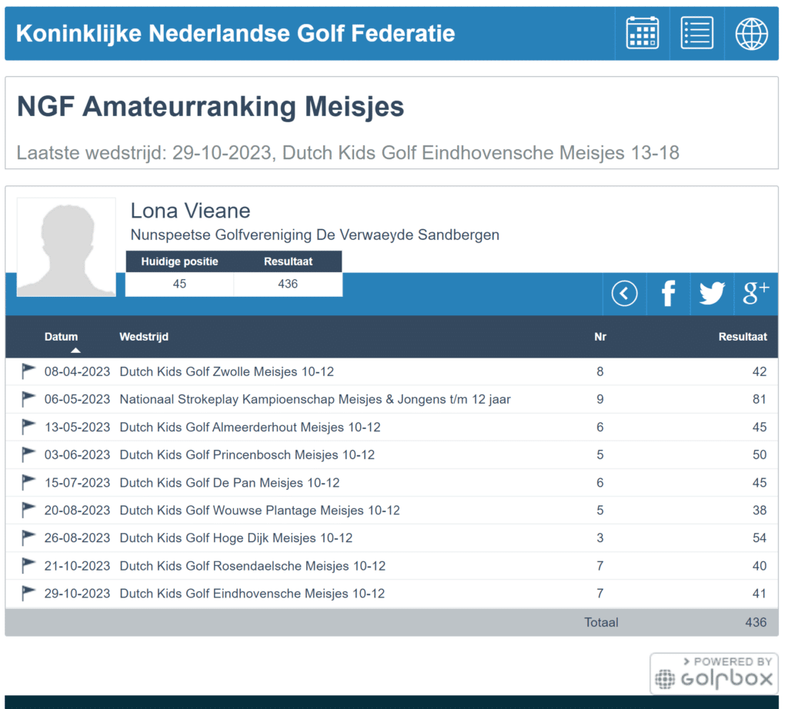Sort table by Datum column
The width and height of the screenshot is (788, 709).
(x=61, y=336)
